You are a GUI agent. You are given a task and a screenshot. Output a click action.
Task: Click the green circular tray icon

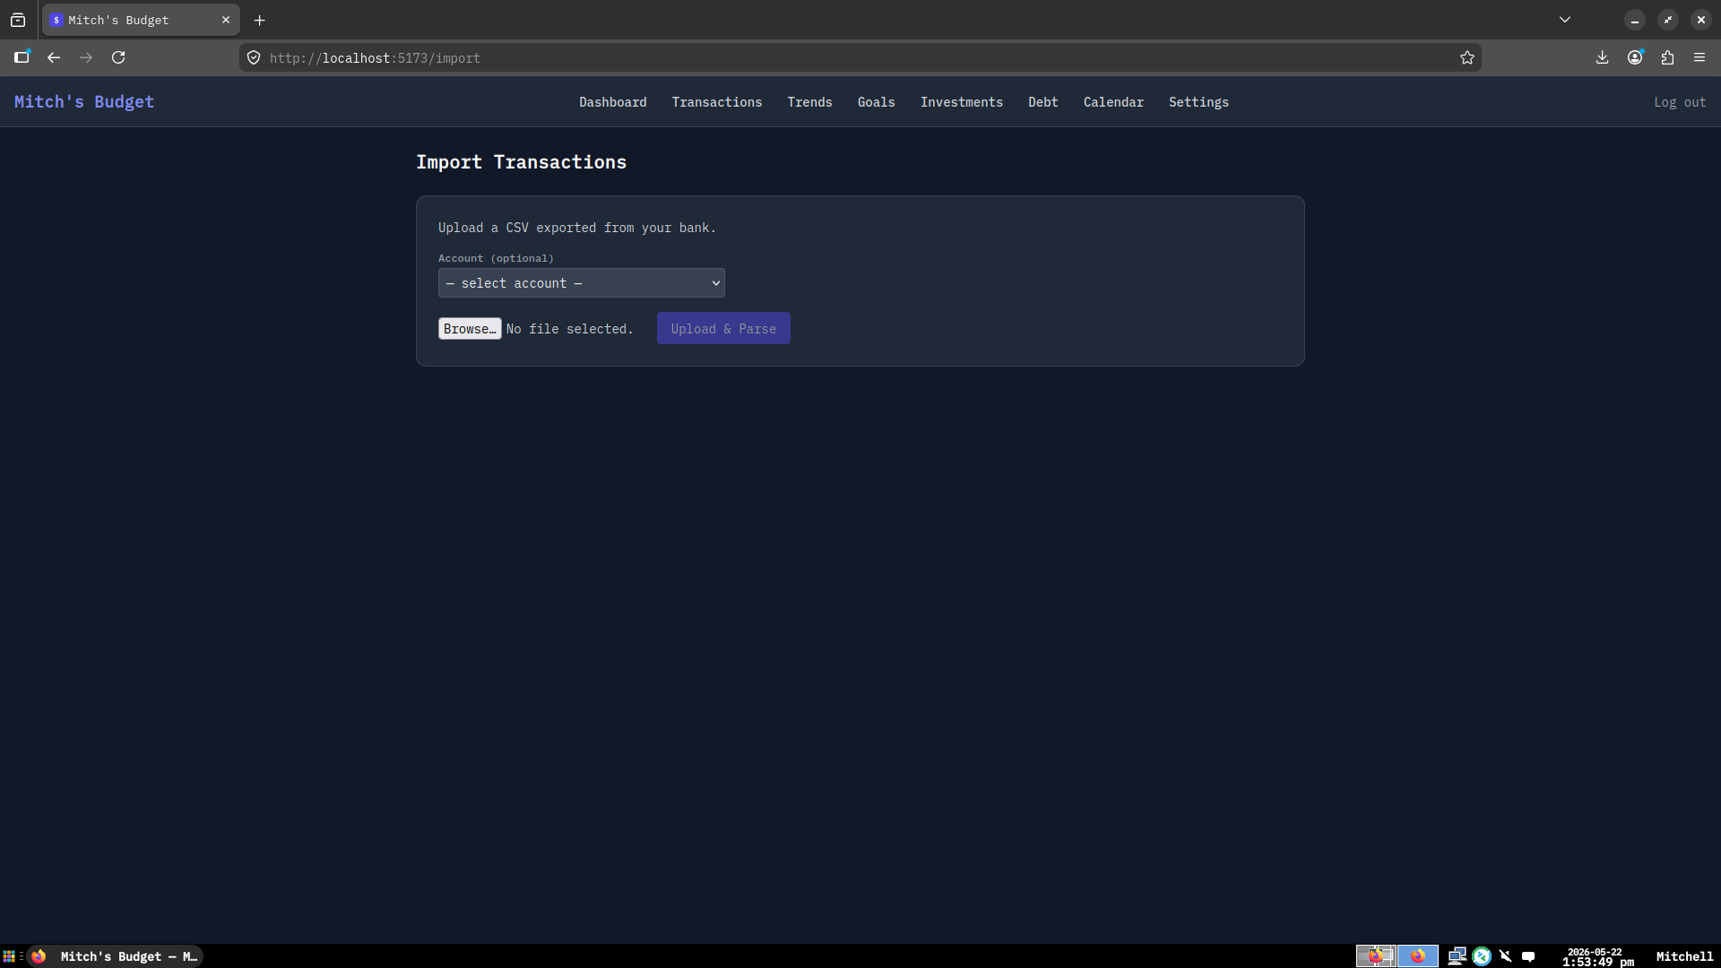click(x=1482, y=956)
